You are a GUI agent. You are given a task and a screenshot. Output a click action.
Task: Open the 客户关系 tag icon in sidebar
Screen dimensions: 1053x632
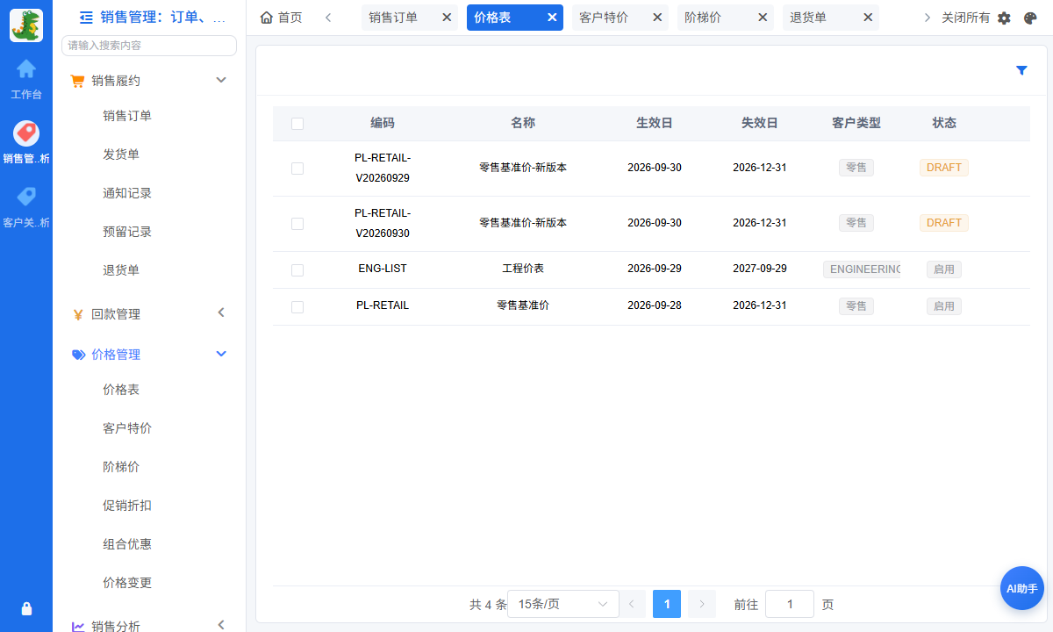[26, 197]
